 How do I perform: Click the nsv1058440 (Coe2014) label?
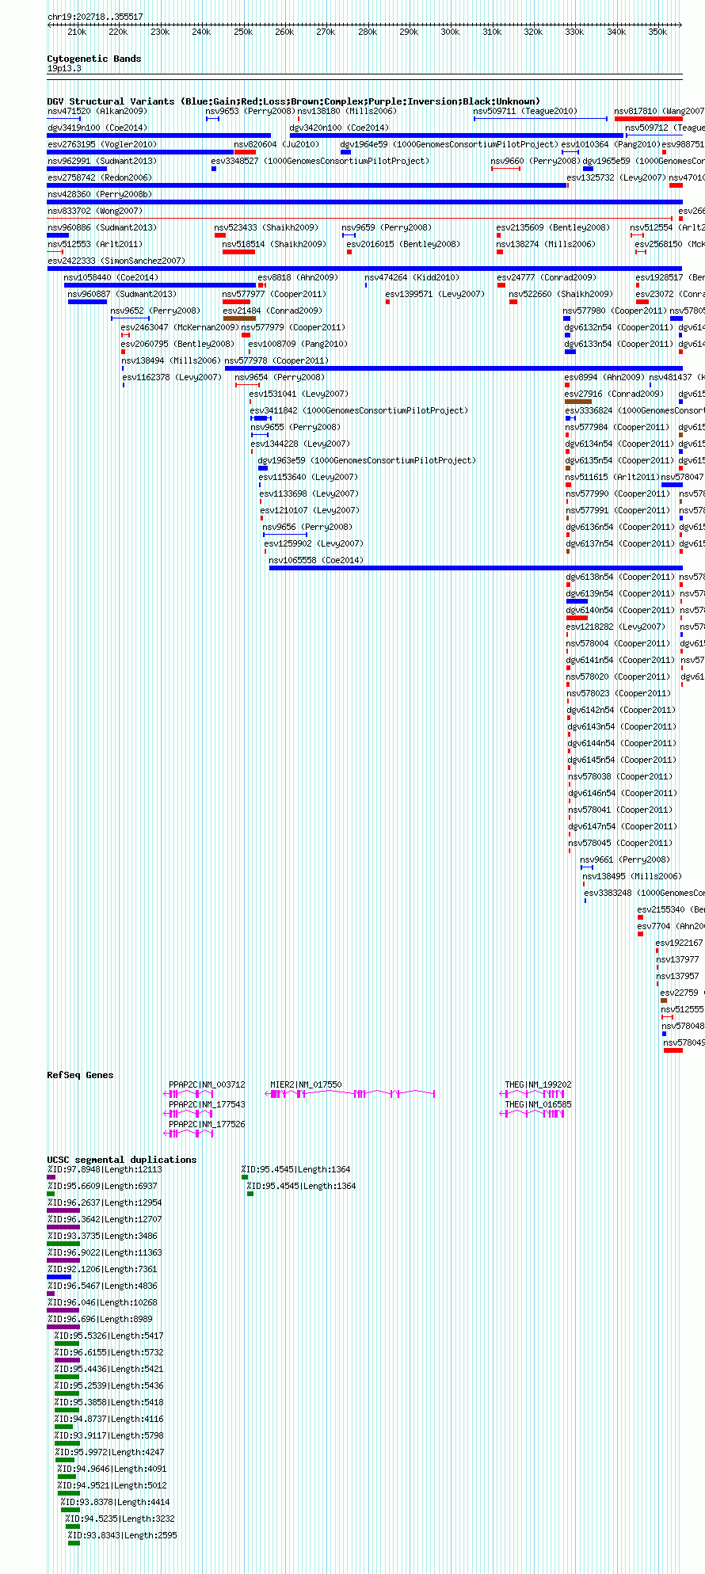tap(112, 277)
